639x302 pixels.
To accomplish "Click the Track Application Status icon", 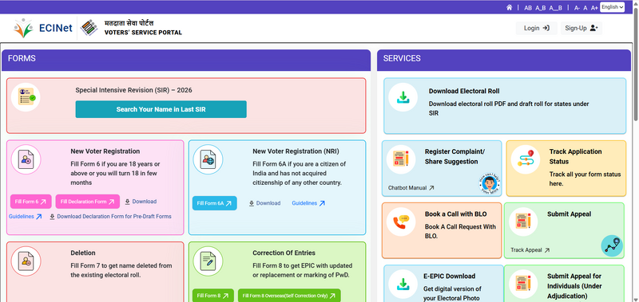I will pyautogui.click(x=526, y=159).
